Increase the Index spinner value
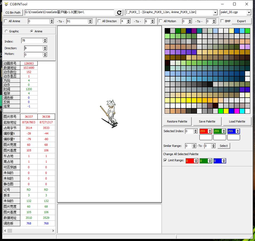255x241 pixels. [x=45, y=39]
